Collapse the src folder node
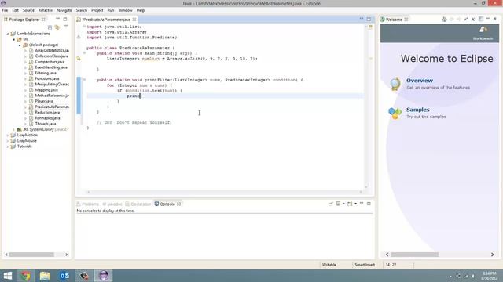Image resolution: width=503 pixels, height=282 pixels. click(x=14, y=39)
